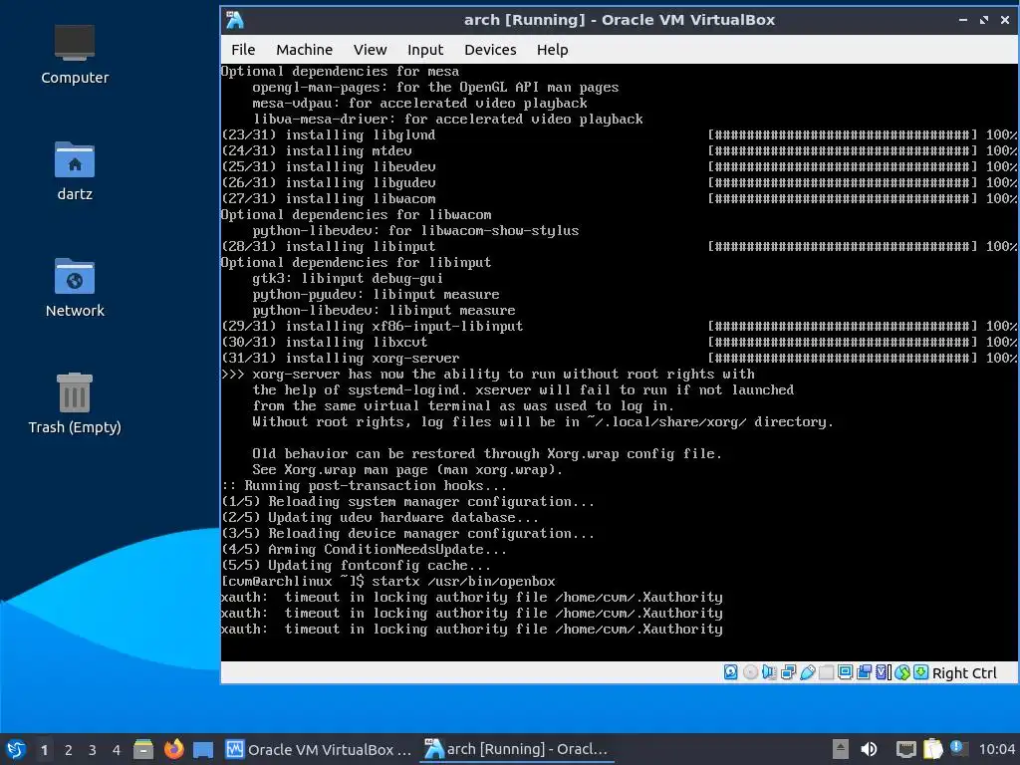Viewport: 1020px width, 765px height.
Task: Open the Machine menu
Action: pyautogui.click(x=304, y=50)
